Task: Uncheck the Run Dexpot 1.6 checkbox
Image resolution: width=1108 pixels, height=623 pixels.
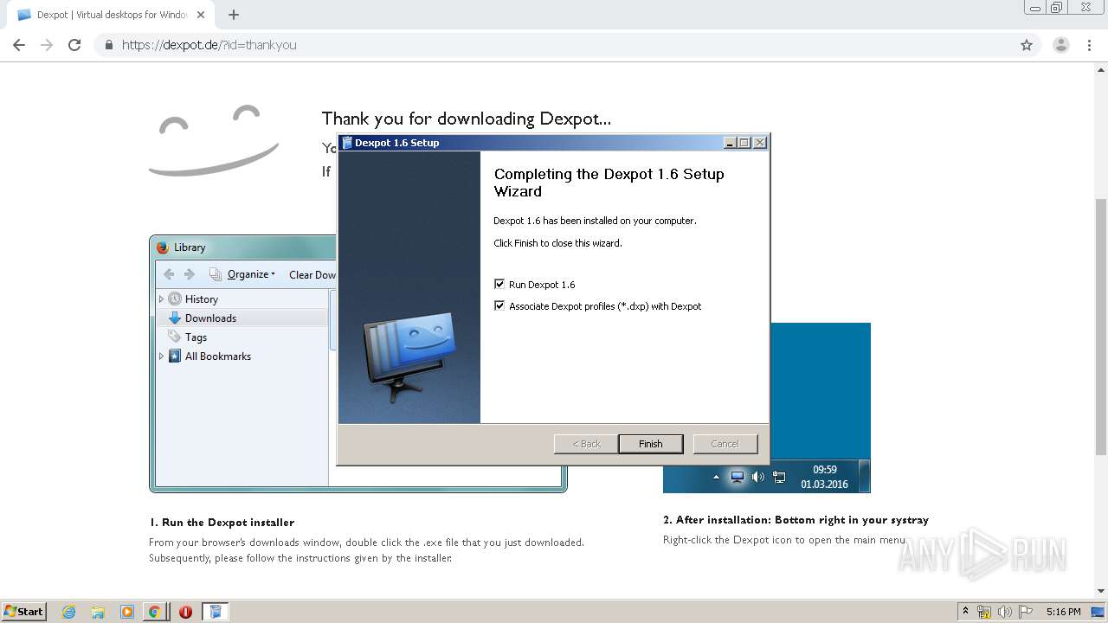Action: click(499, 284)
